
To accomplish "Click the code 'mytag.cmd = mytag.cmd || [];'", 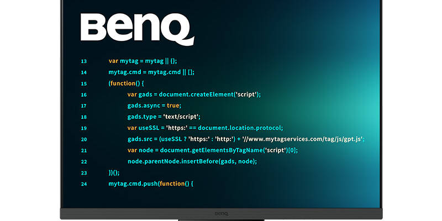I will tap(151, 72).
